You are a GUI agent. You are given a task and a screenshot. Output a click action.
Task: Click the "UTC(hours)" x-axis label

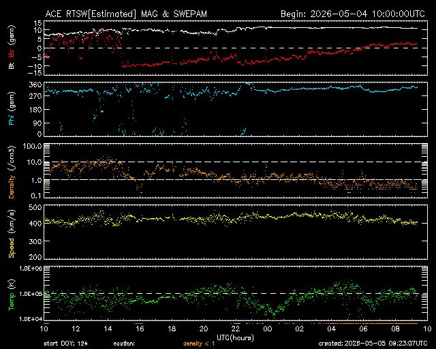point(235,338)
